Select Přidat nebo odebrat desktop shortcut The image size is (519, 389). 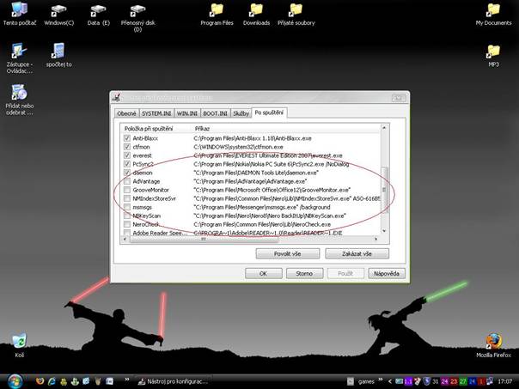[x=19, y=100]
